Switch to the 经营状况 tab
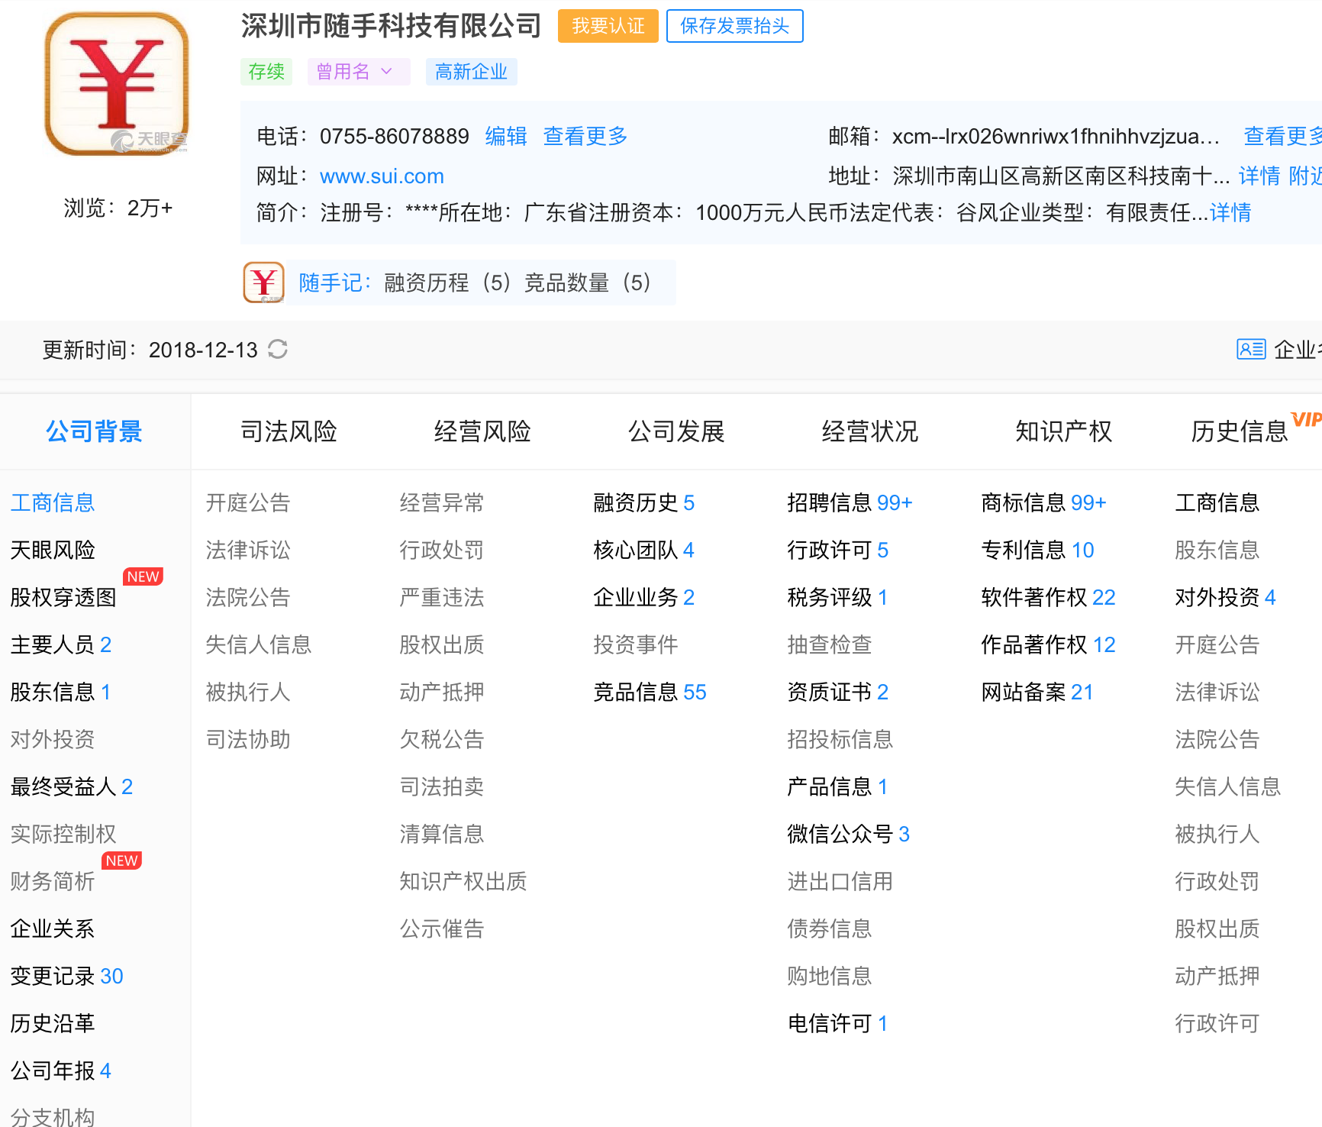 869,431
